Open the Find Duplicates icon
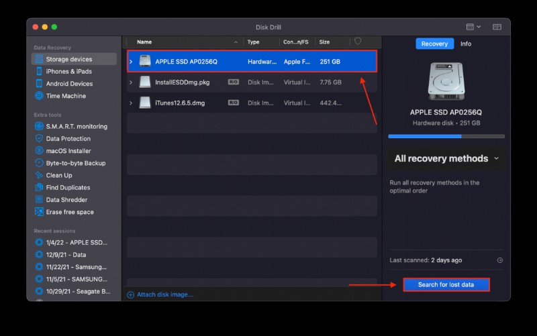Image resolution: width=537 pixels, height=336 pixels. click(39, 187)
